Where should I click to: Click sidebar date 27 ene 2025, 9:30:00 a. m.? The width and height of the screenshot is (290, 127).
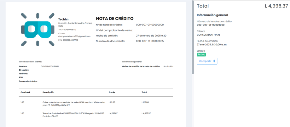pos(212,45)
